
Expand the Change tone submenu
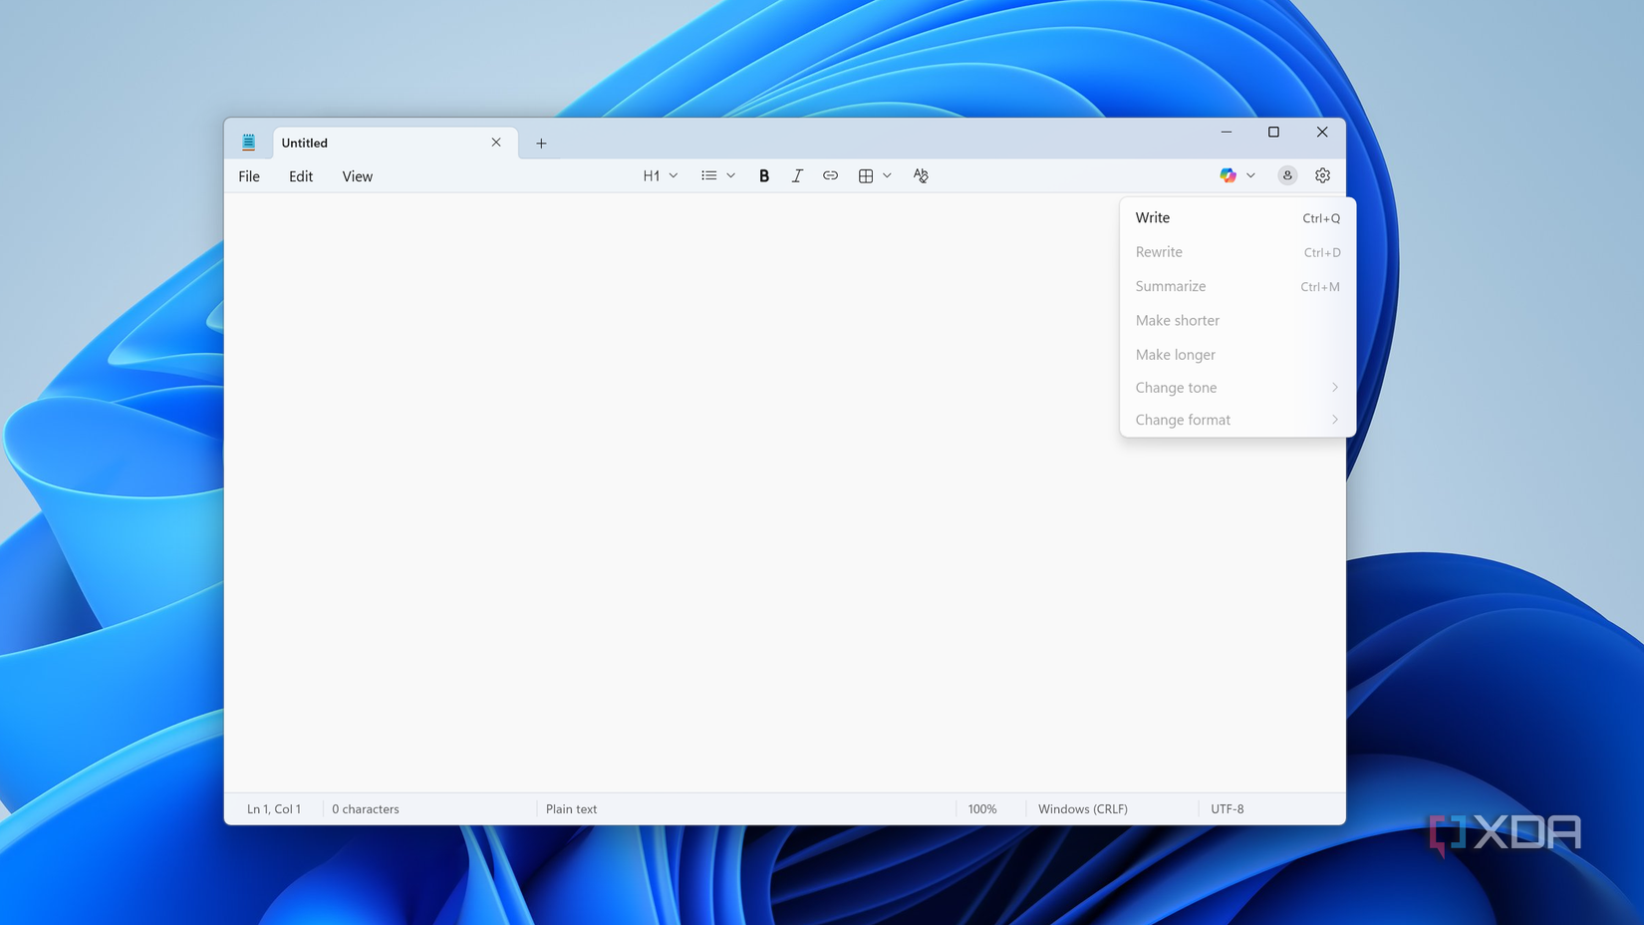[1235, 387]
